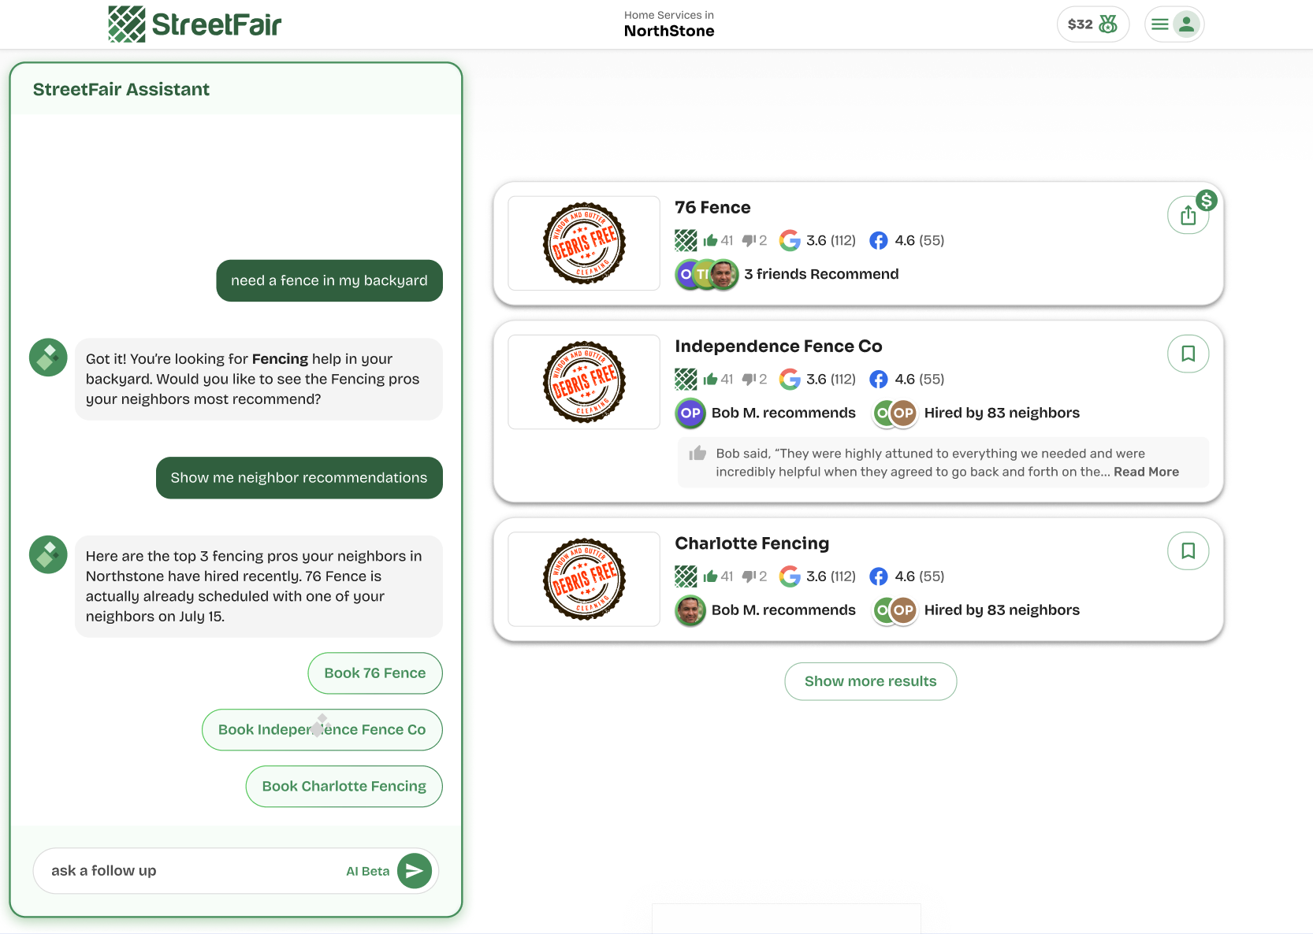The height and width of the screenshot is (934, 1313).
Task: Share the 76 Fence listing
Action: (1188, 215)
